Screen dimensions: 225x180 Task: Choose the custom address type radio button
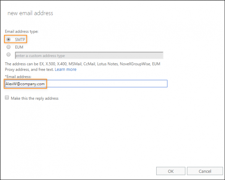click(x=8, y=54)
